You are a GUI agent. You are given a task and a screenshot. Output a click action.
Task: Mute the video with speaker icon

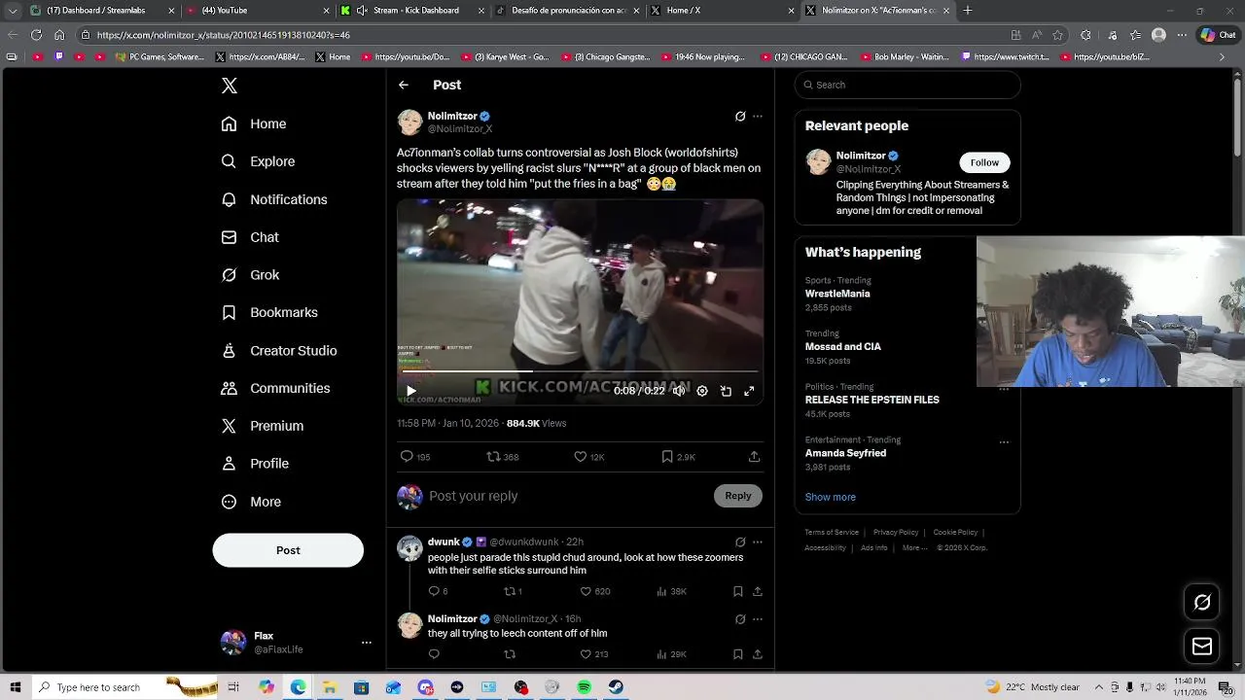pos(679,391)
